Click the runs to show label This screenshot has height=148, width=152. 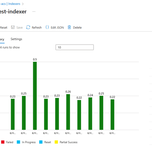pos(10,47)
